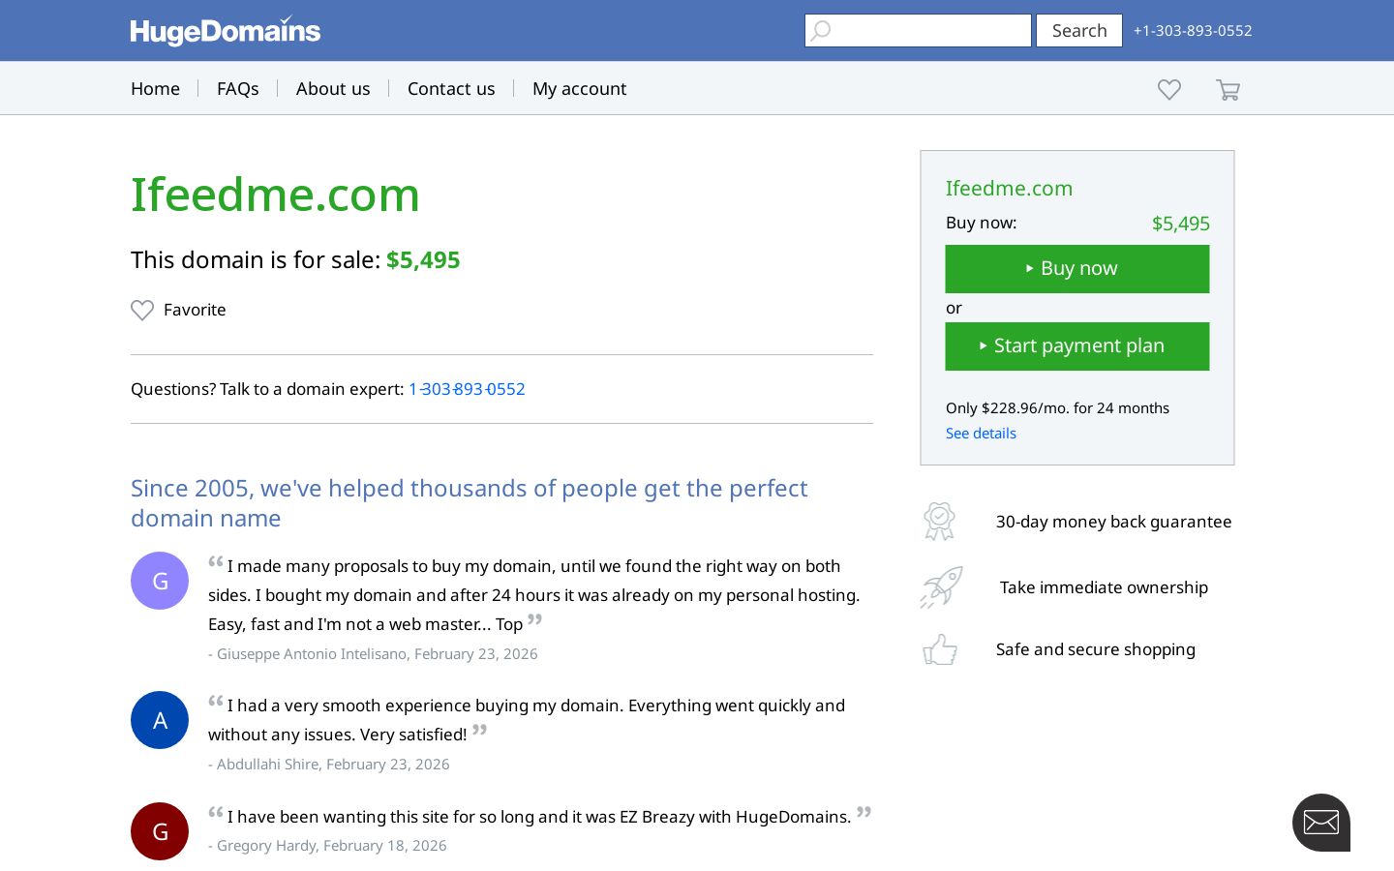Click the heart icon beside Favorite

pos(142,310)
